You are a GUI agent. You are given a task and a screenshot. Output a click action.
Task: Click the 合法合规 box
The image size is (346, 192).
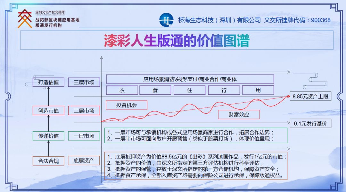tap(48, 161)
